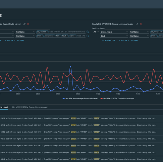Toggle the red SYSTEM Comp Nsx-manager legend series
Image resolution: width=163 pixels, height=162 pixels.
click(x=117, y=99)
